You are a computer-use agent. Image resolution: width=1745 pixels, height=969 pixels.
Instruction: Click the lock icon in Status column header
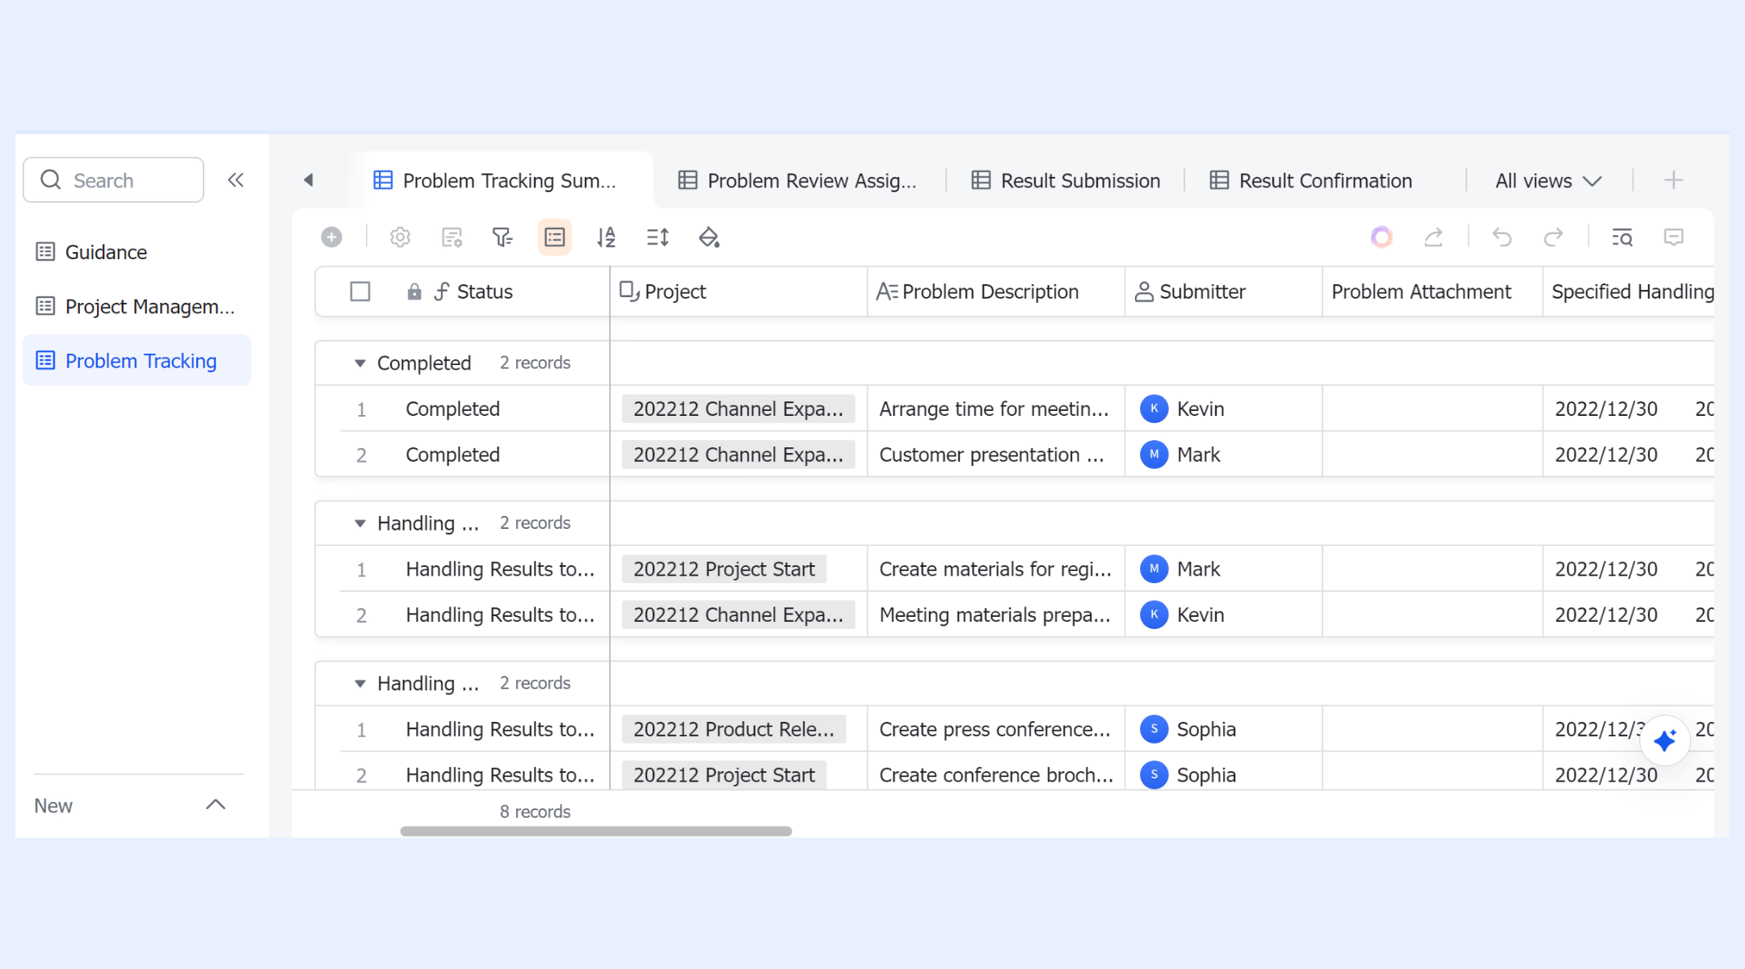click(414, 292)
